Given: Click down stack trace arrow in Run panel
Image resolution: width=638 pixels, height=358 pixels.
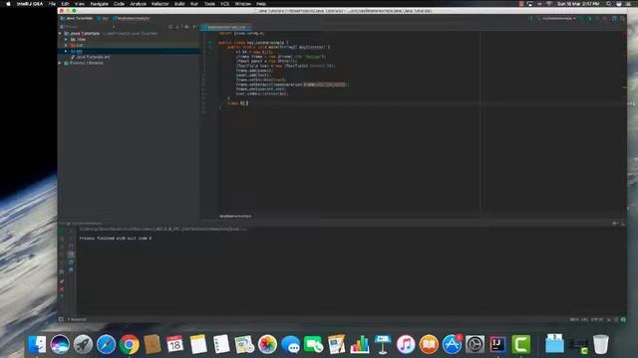Looking at the screenshot, I should (71, 239).
